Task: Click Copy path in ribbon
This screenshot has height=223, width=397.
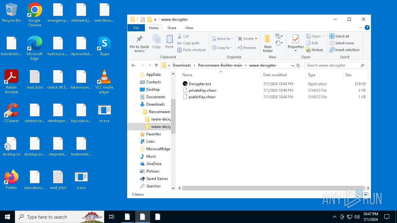Action: point(188,43)
